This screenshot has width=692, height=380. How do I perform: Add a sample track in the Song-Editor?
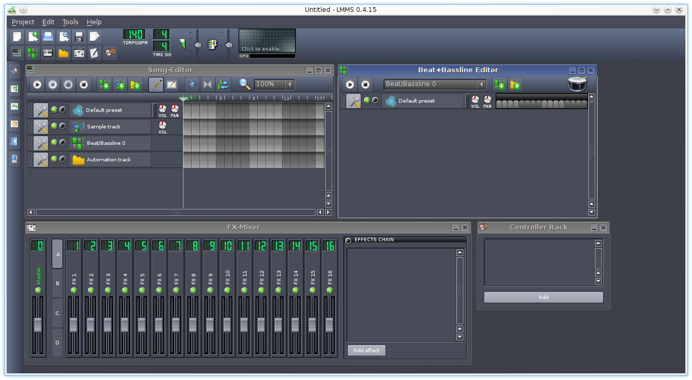tap(120, 85)
